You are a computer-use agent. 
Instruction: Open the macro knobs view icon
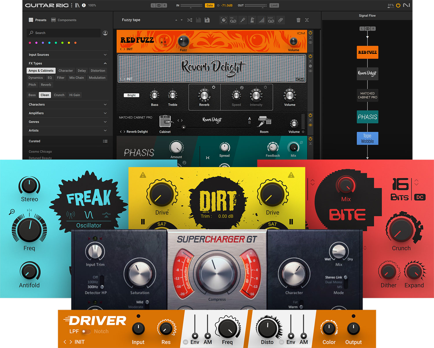[224, 20]
